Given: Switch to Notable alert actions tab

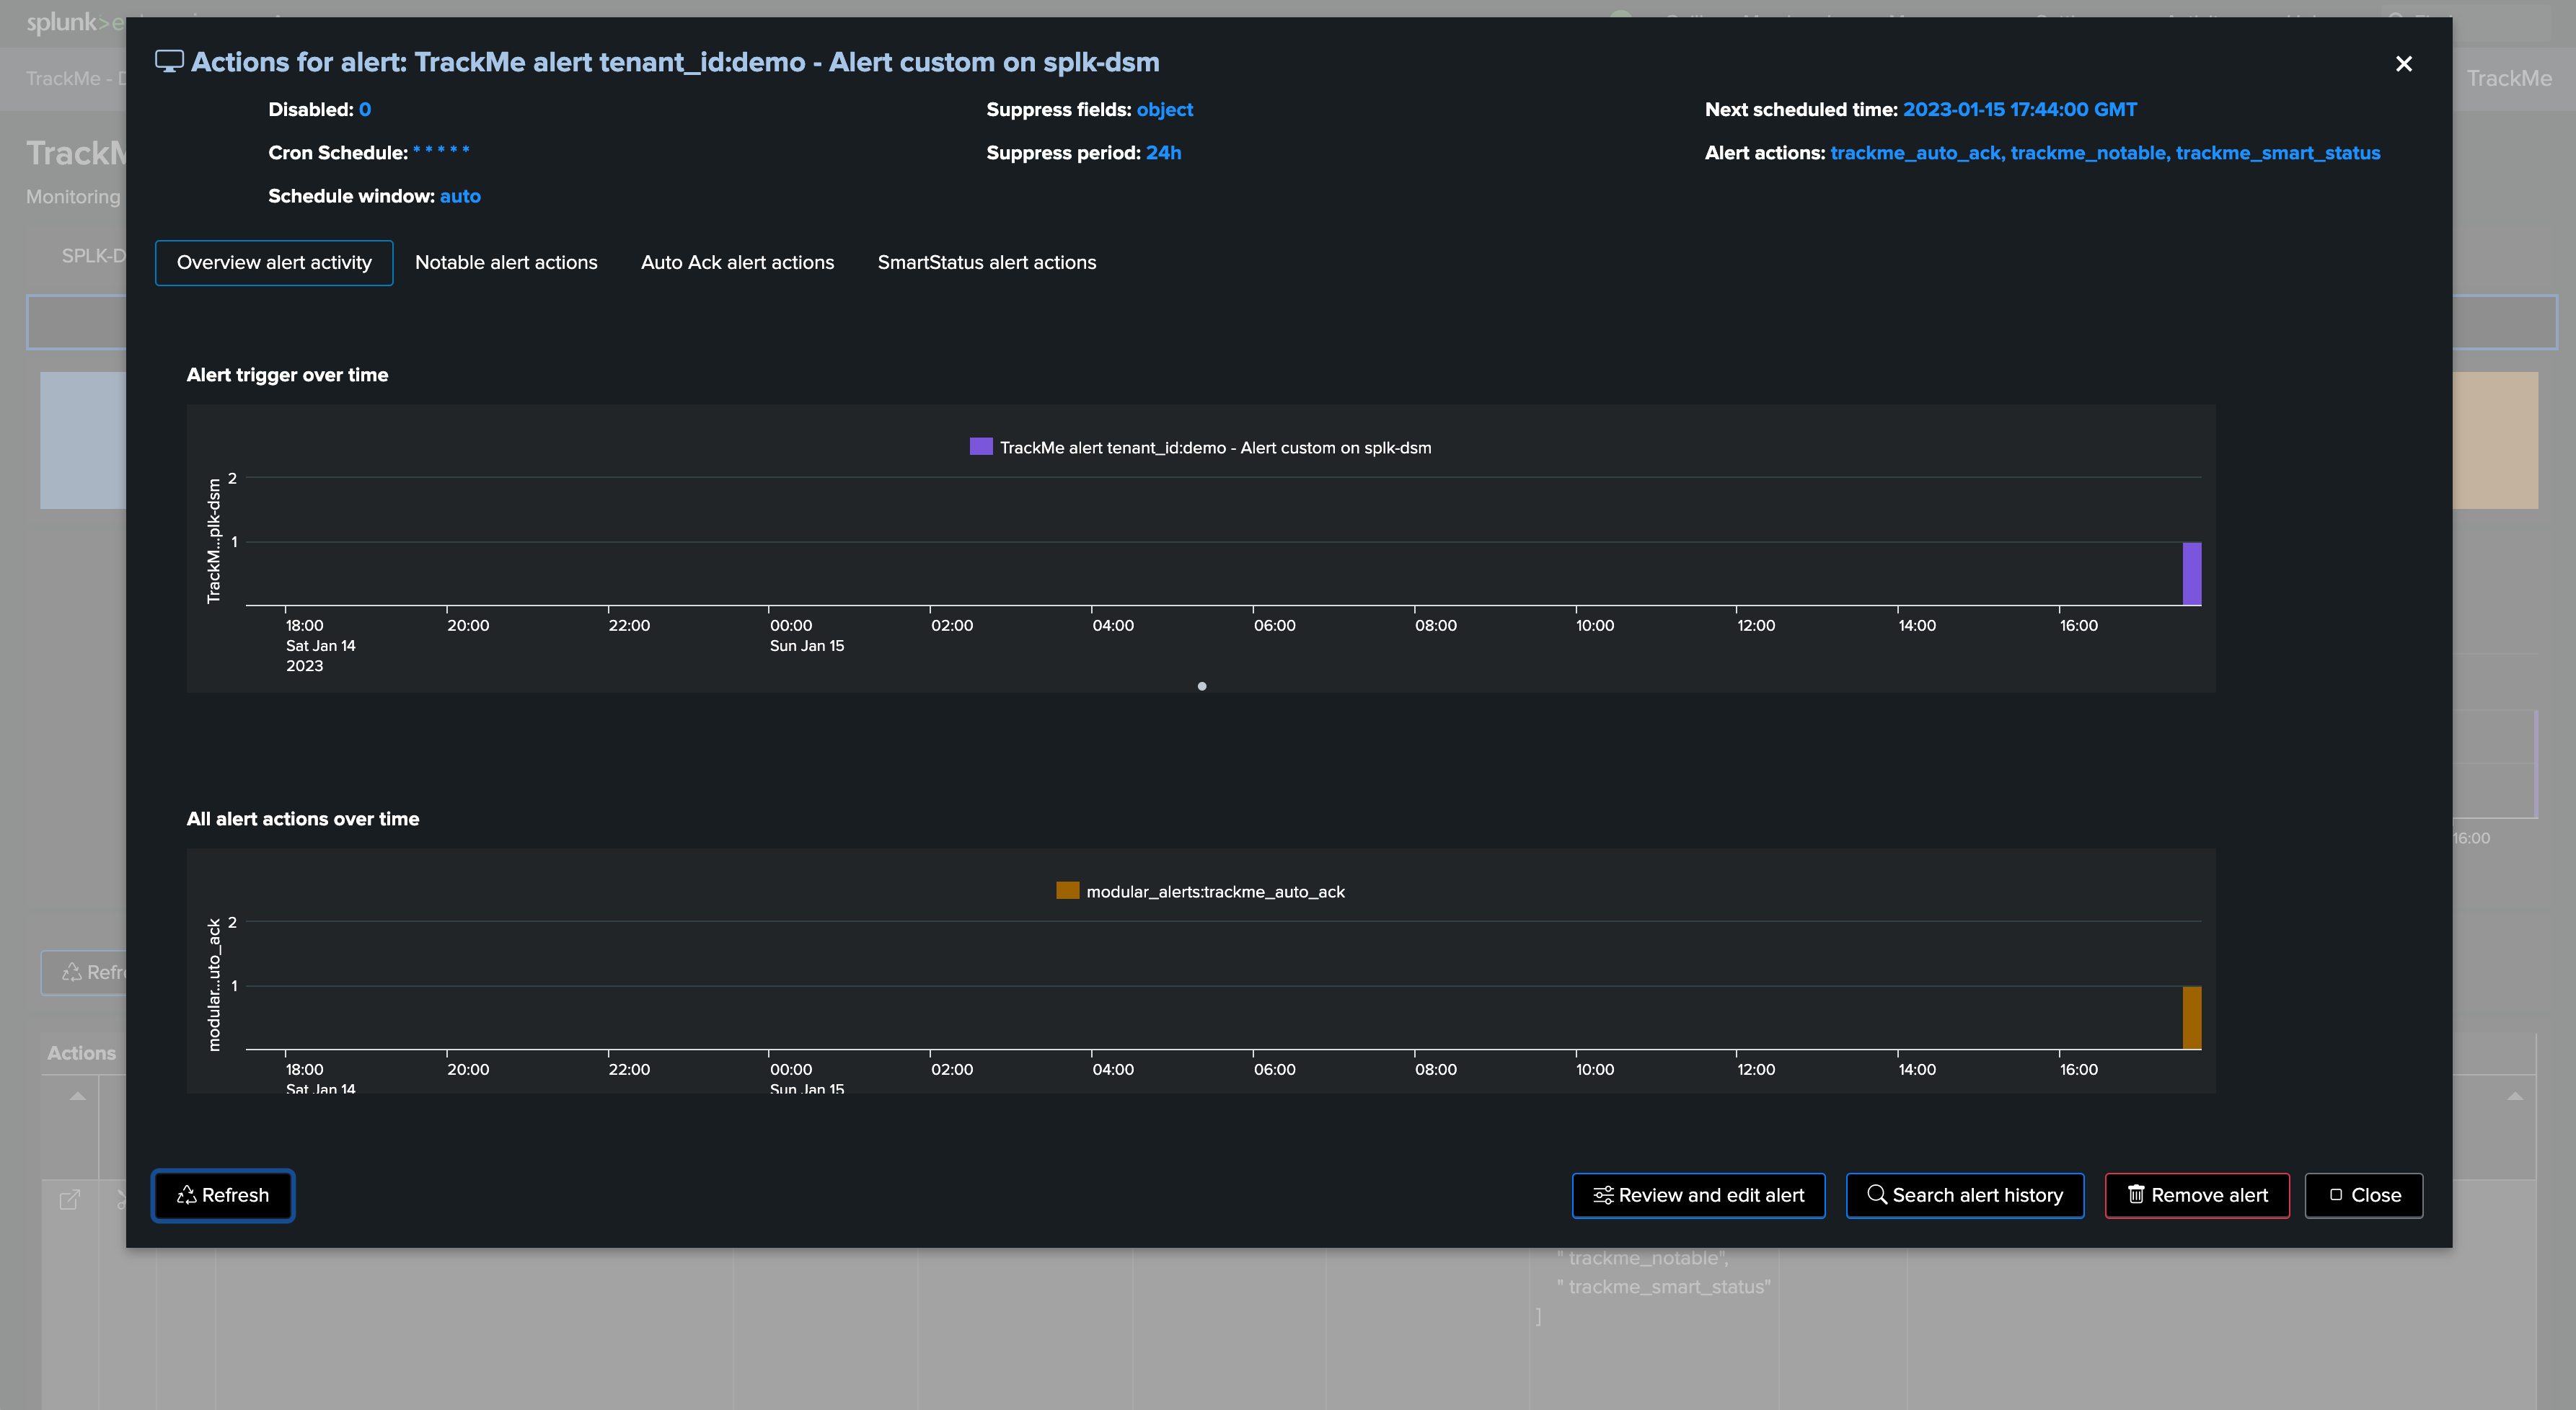Looking at the screenshot, I should 506,263.
